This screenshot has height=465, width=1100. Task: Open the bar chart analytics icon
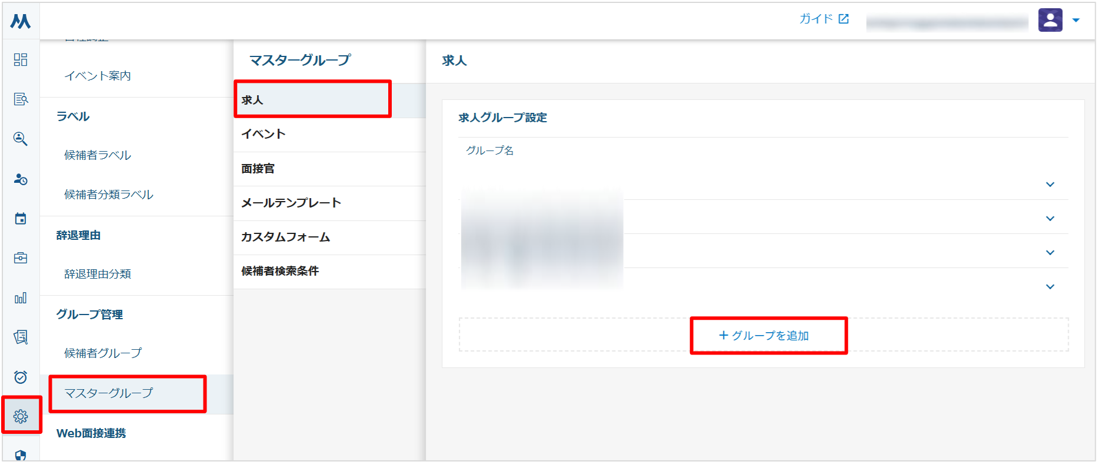[x=21, y=298]
